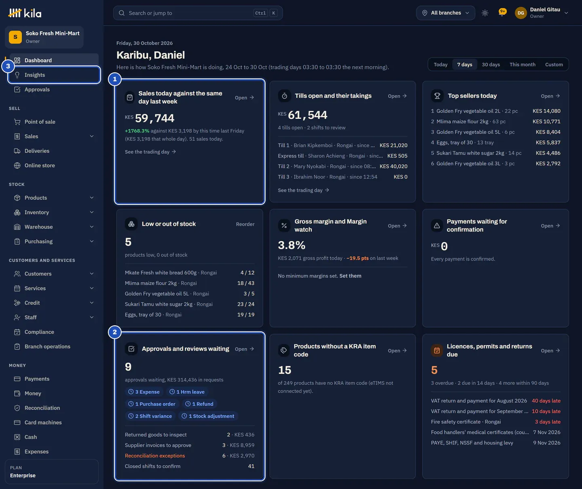The height and width of the screenshot is (489, 582).
Task: Click the Reconciliation shield icon
Action: click(x=17, y=408)
